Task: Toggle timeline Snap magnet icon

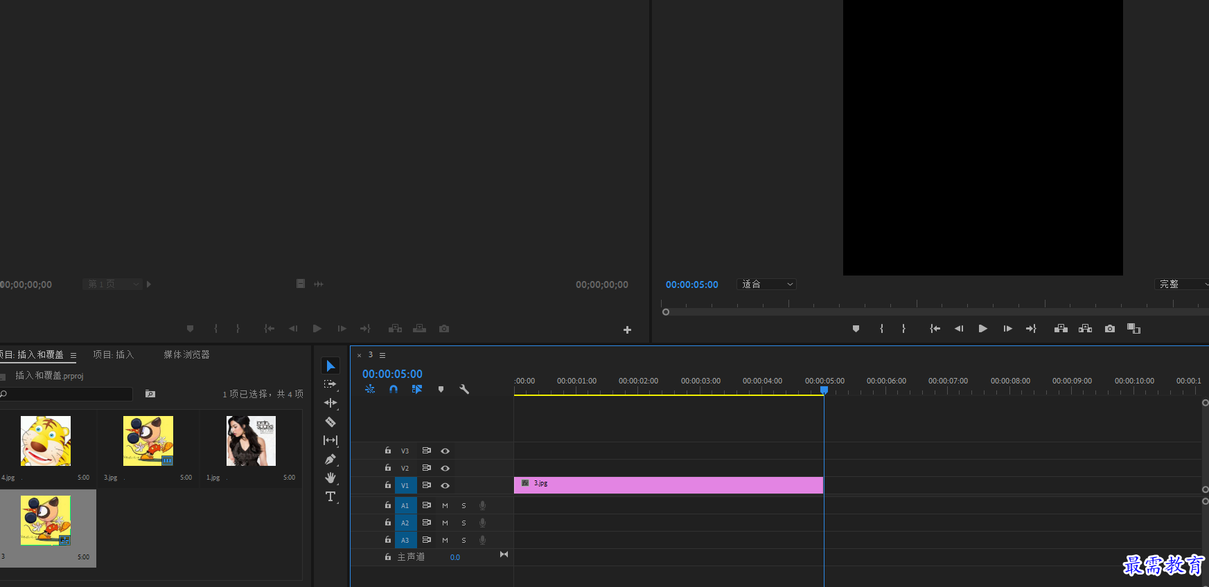Action: point(394,389)
